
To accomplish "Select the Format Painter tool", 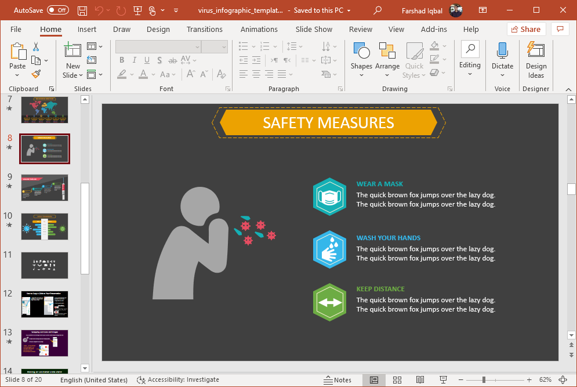I will pyautogui.click(x=36, y=74).
